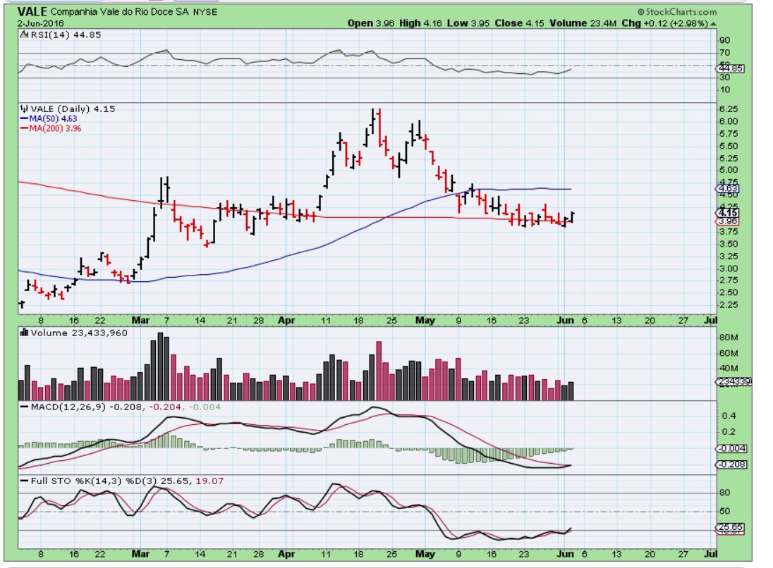Click the 2.25 price axis label
The height and width of the screenshot is (568, 773).
[729, 305]
